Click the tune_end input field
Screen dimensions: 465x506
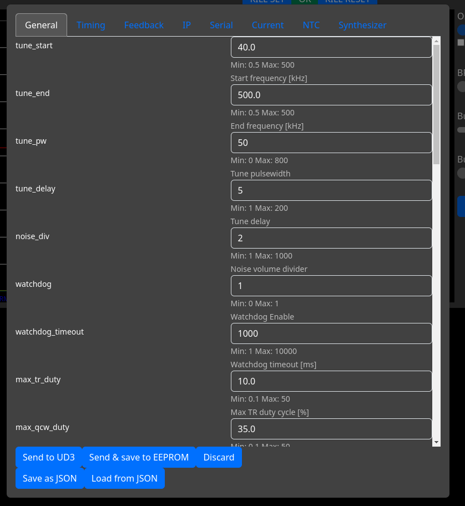[x=331, y=95]
